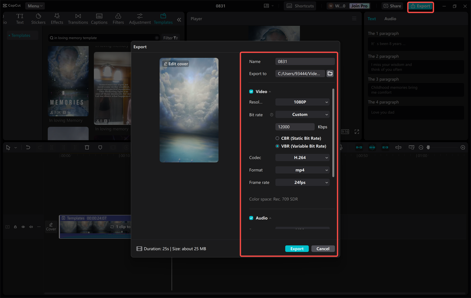Select the Filters panel icon
The height and width of the screenshot is (298, 471).
coord(118,18)
